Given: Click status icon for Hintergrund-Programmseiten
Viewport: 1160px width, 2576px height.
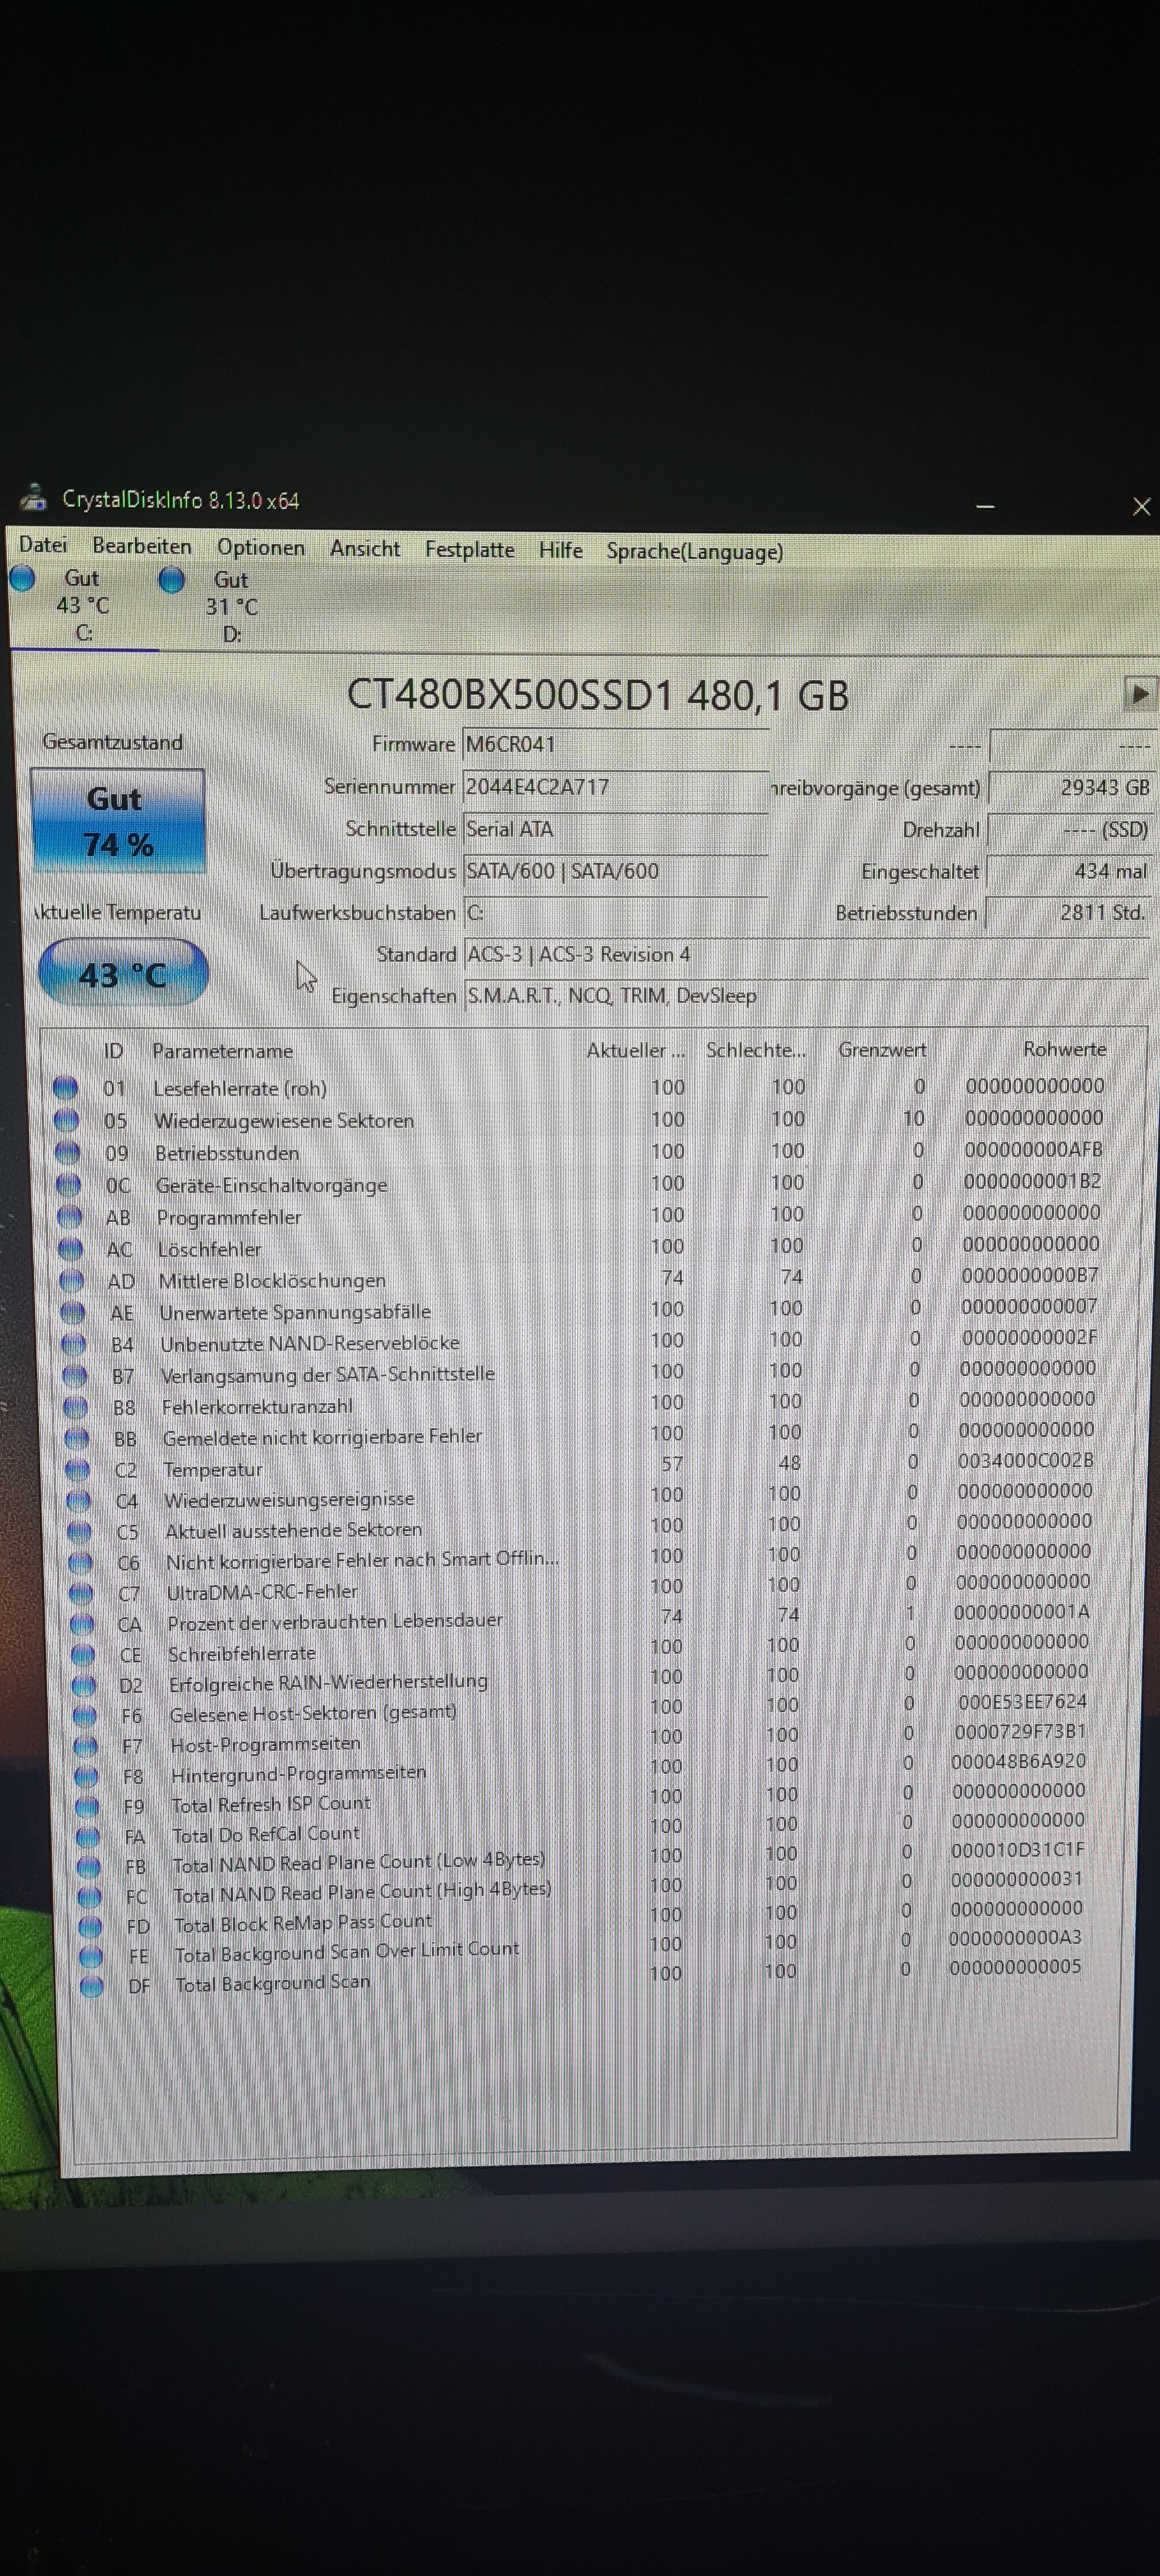Looking at the screenshot, I should pyautogui.click(x=87, y=1777).
